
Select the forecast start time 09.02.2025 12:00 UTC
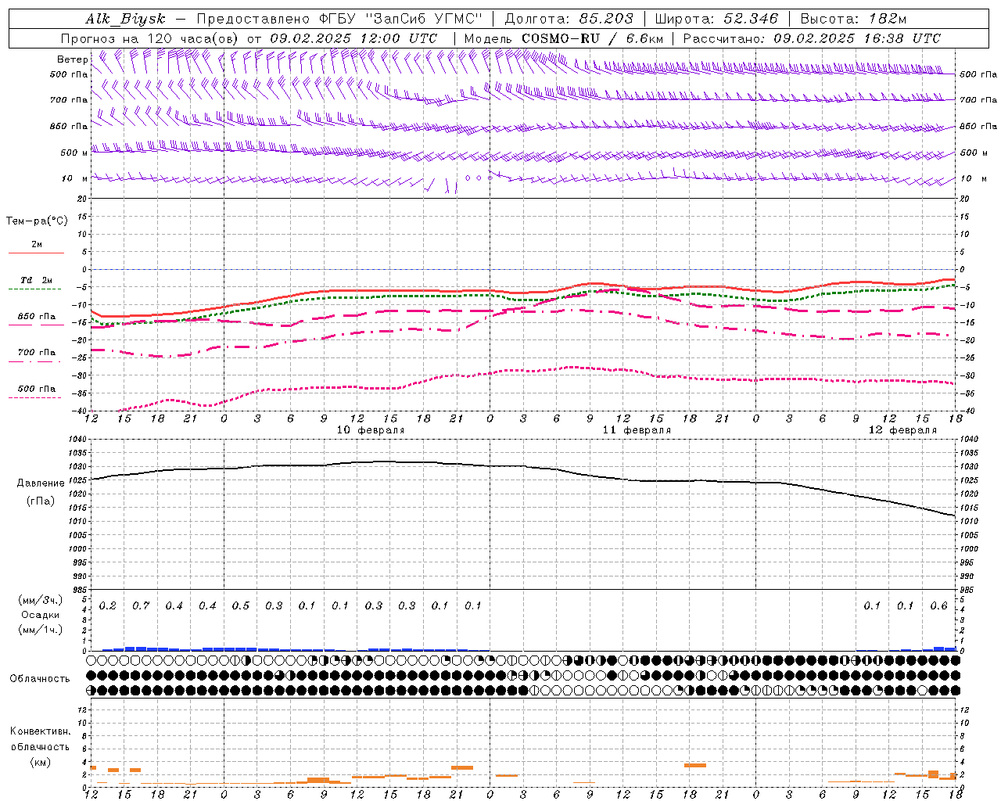pyautogui.click(x=353, y=38)
